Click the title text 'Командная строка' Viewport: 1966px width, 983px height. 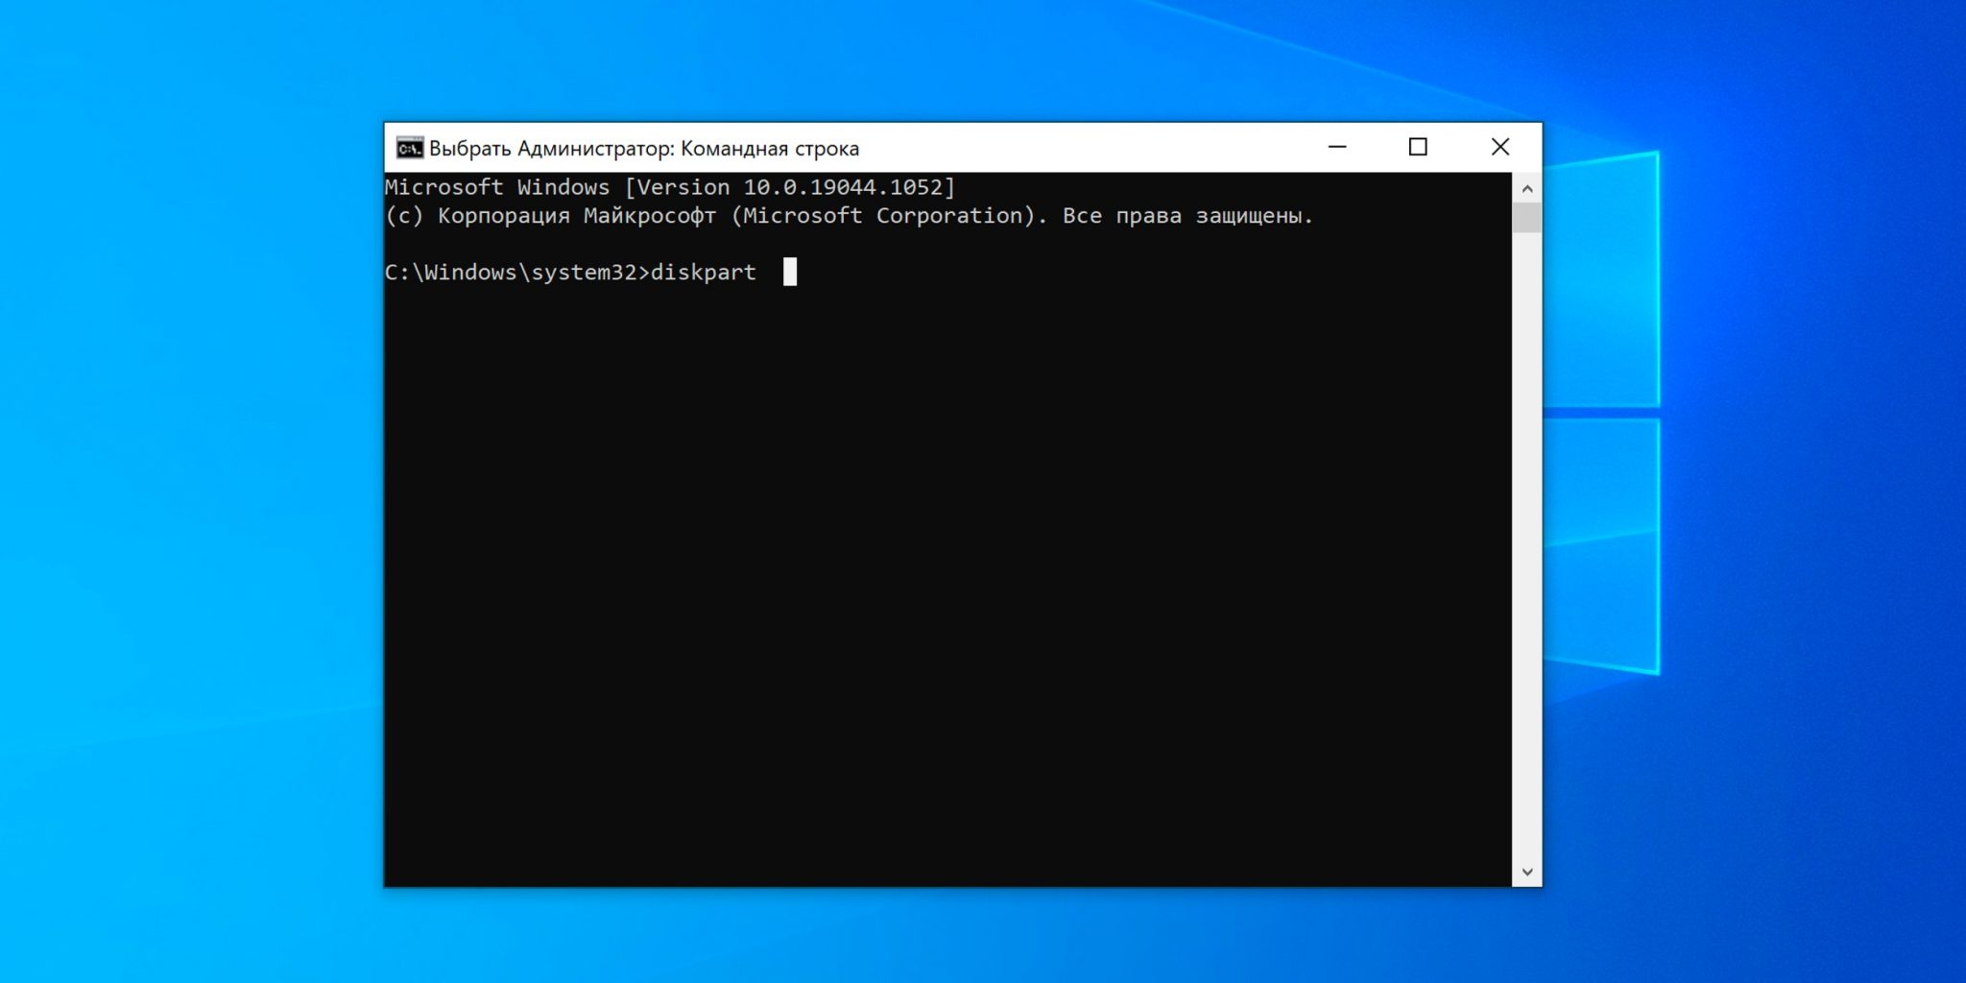[769, 149]
